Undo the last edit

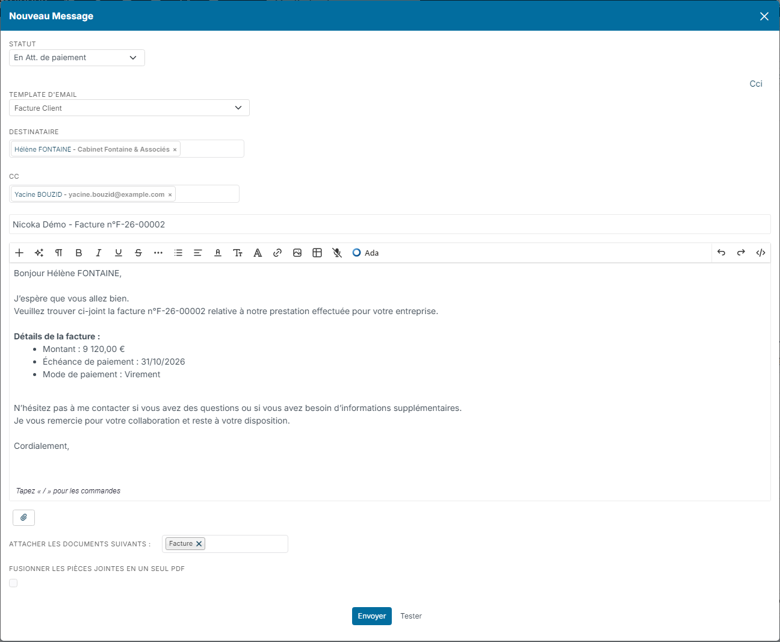coord(721,253)
